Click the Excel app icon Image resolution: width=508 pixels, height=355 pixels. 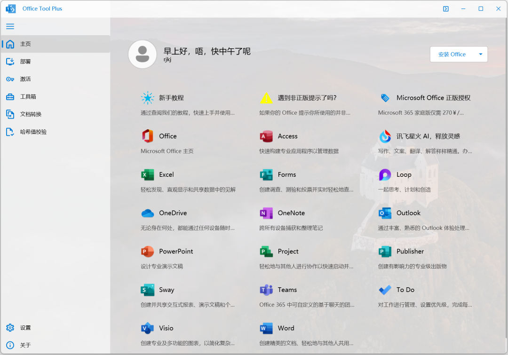pyautogui.click(x=148, y=174)
